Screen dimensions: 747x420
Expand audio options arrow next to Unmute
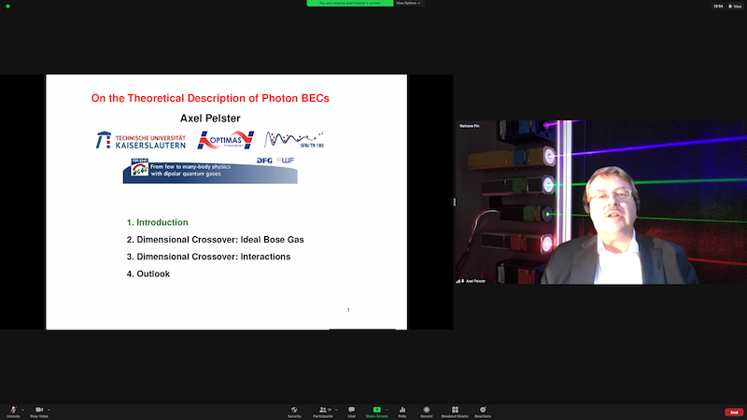(x=23, y=409)
